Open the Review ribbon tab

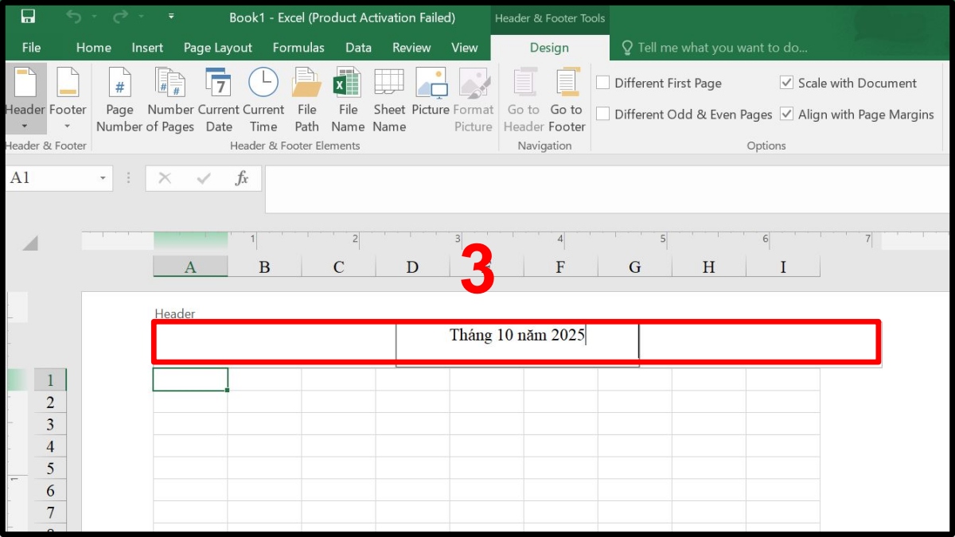(411, 47)
